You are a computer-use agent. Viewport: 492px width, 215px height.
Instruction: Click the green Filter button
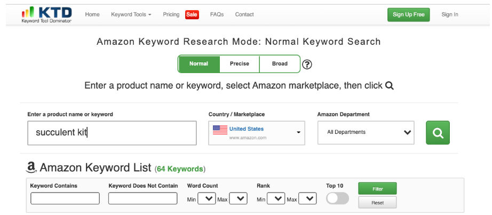coord(377,189)
